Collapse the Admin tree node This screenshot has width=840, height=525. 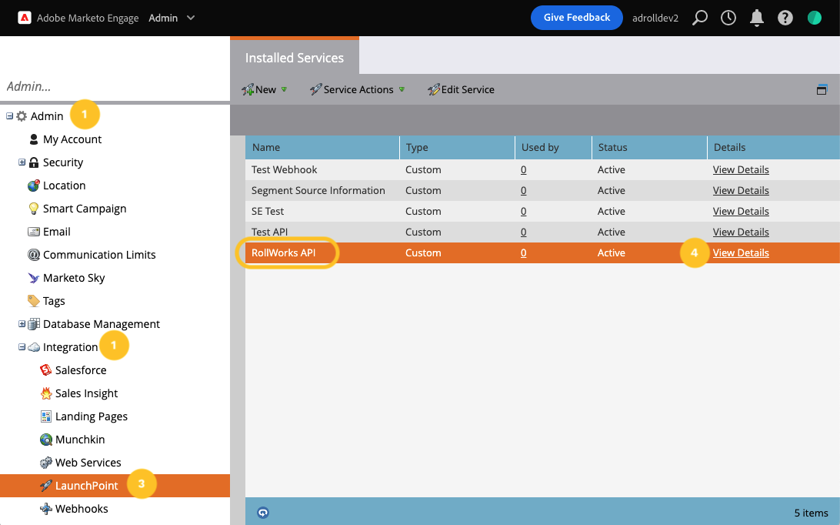[9, 116]
